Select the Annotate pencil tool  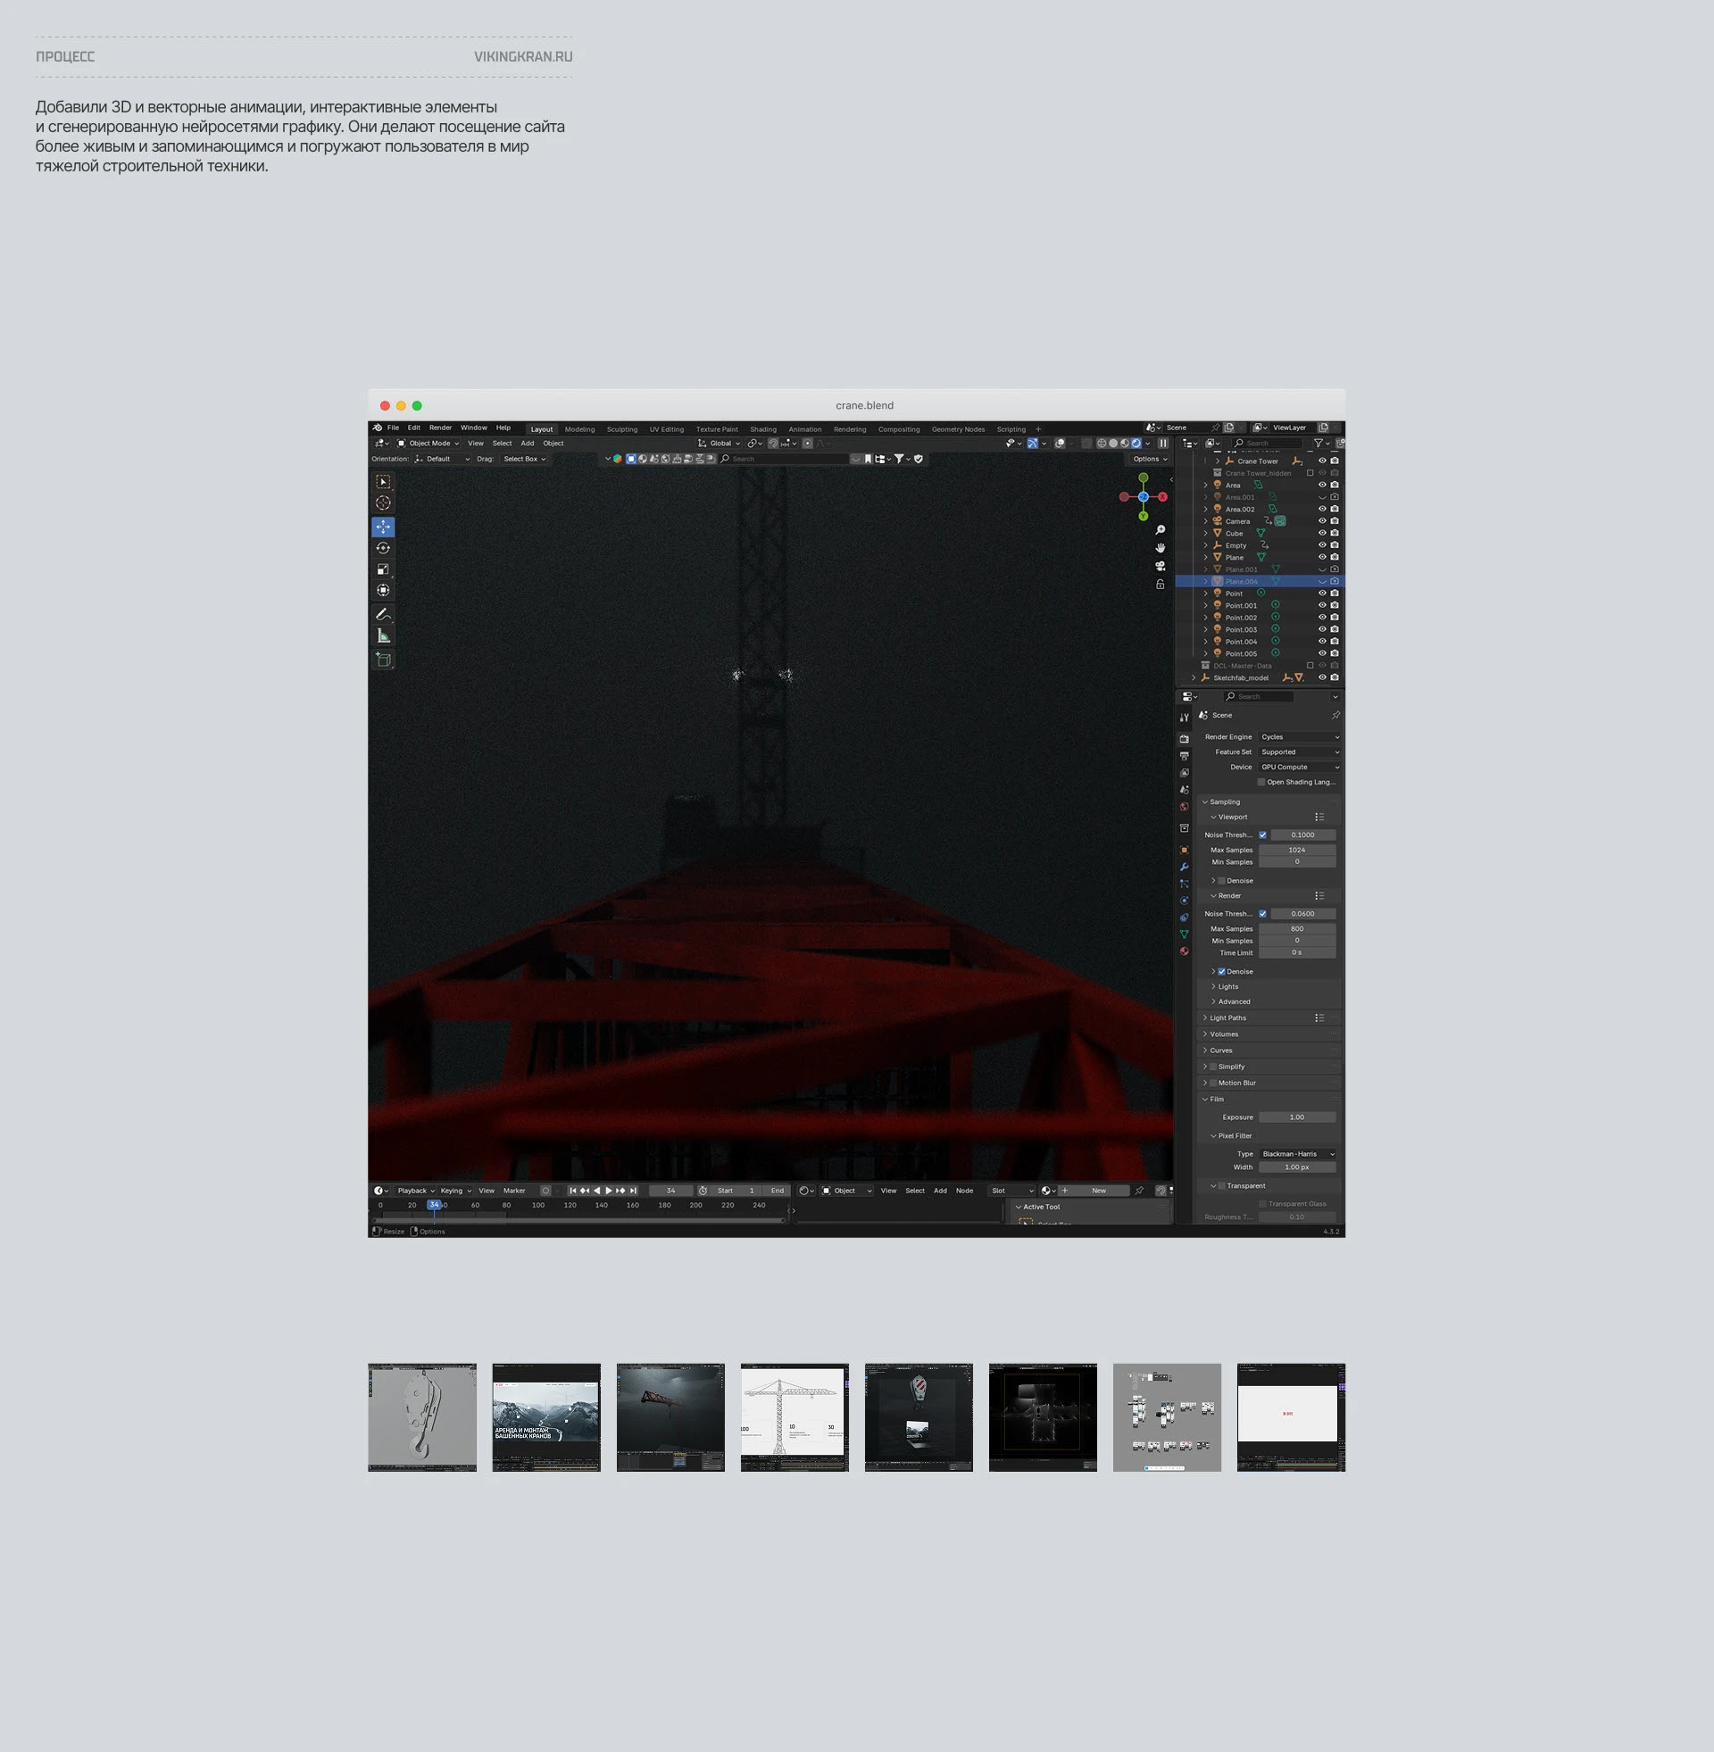pyautogui.click(x=383, y=615)
